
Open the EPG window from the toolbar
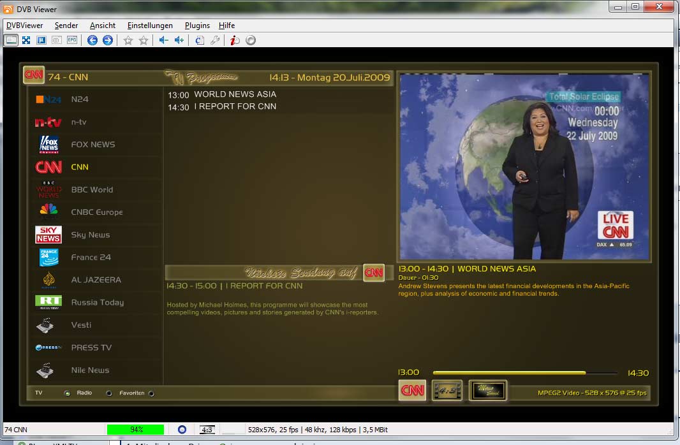tap(72, 40)
